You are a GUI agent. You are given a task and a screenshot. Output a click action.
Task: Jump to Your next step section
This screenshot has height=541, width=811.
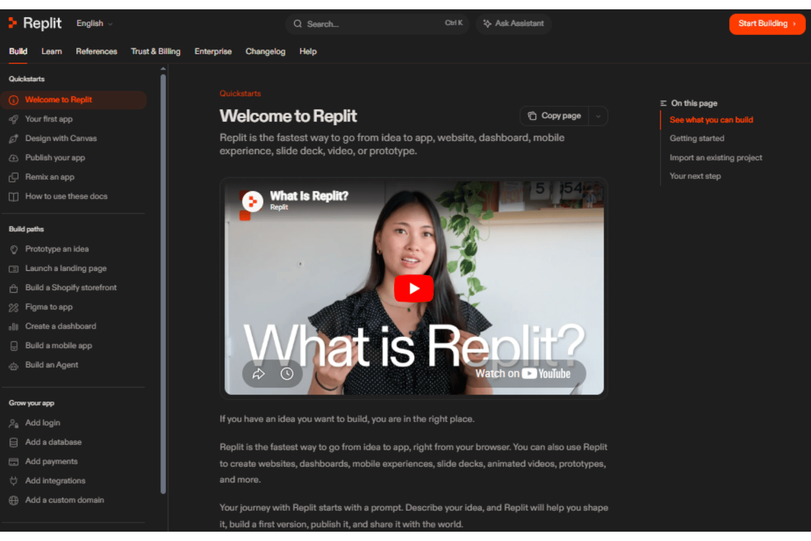coord(695,176)
